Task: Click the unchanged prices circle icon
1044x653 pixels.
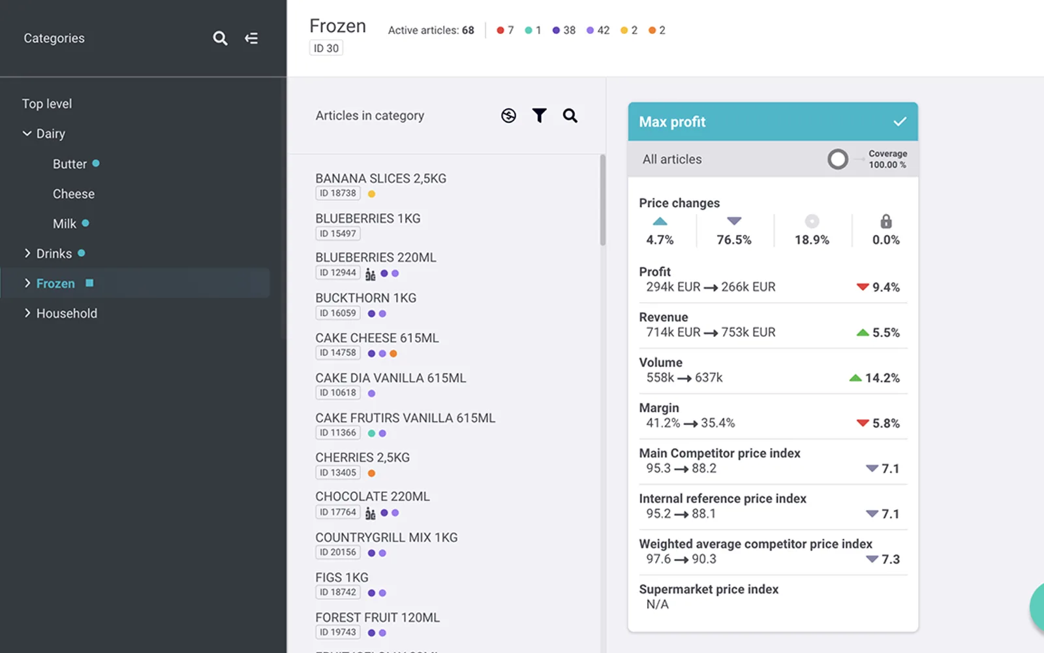Action: (812, 221)
